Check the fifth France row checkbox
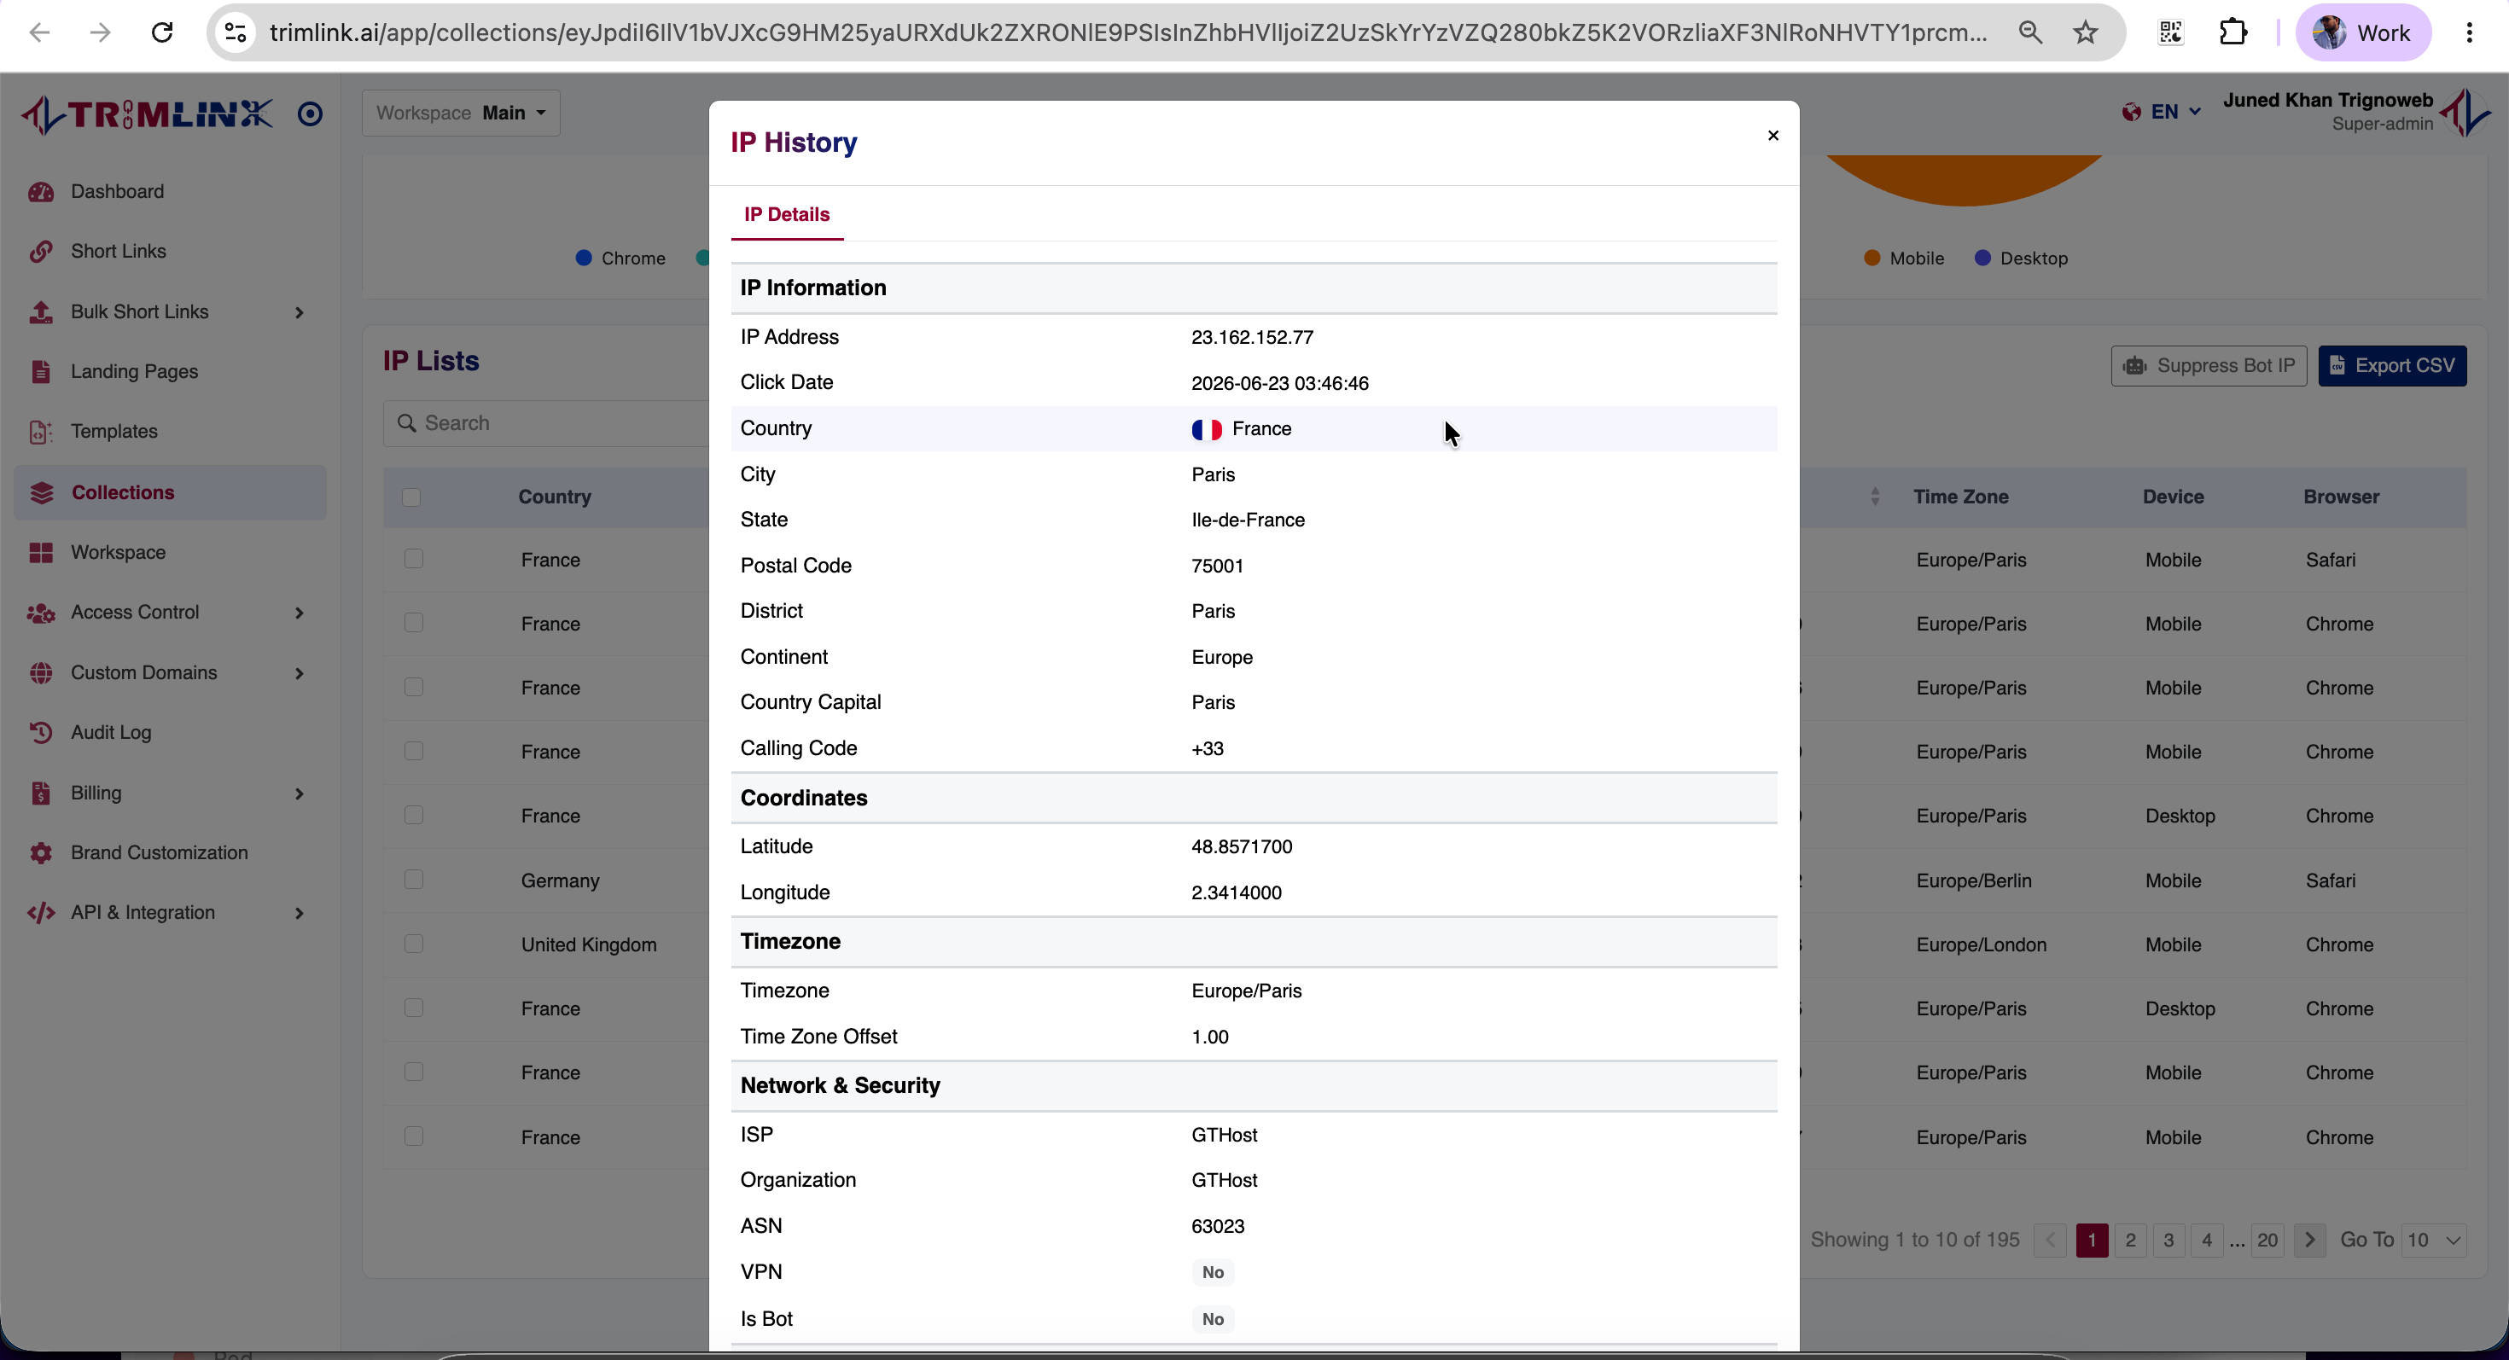 coord(414,816)
